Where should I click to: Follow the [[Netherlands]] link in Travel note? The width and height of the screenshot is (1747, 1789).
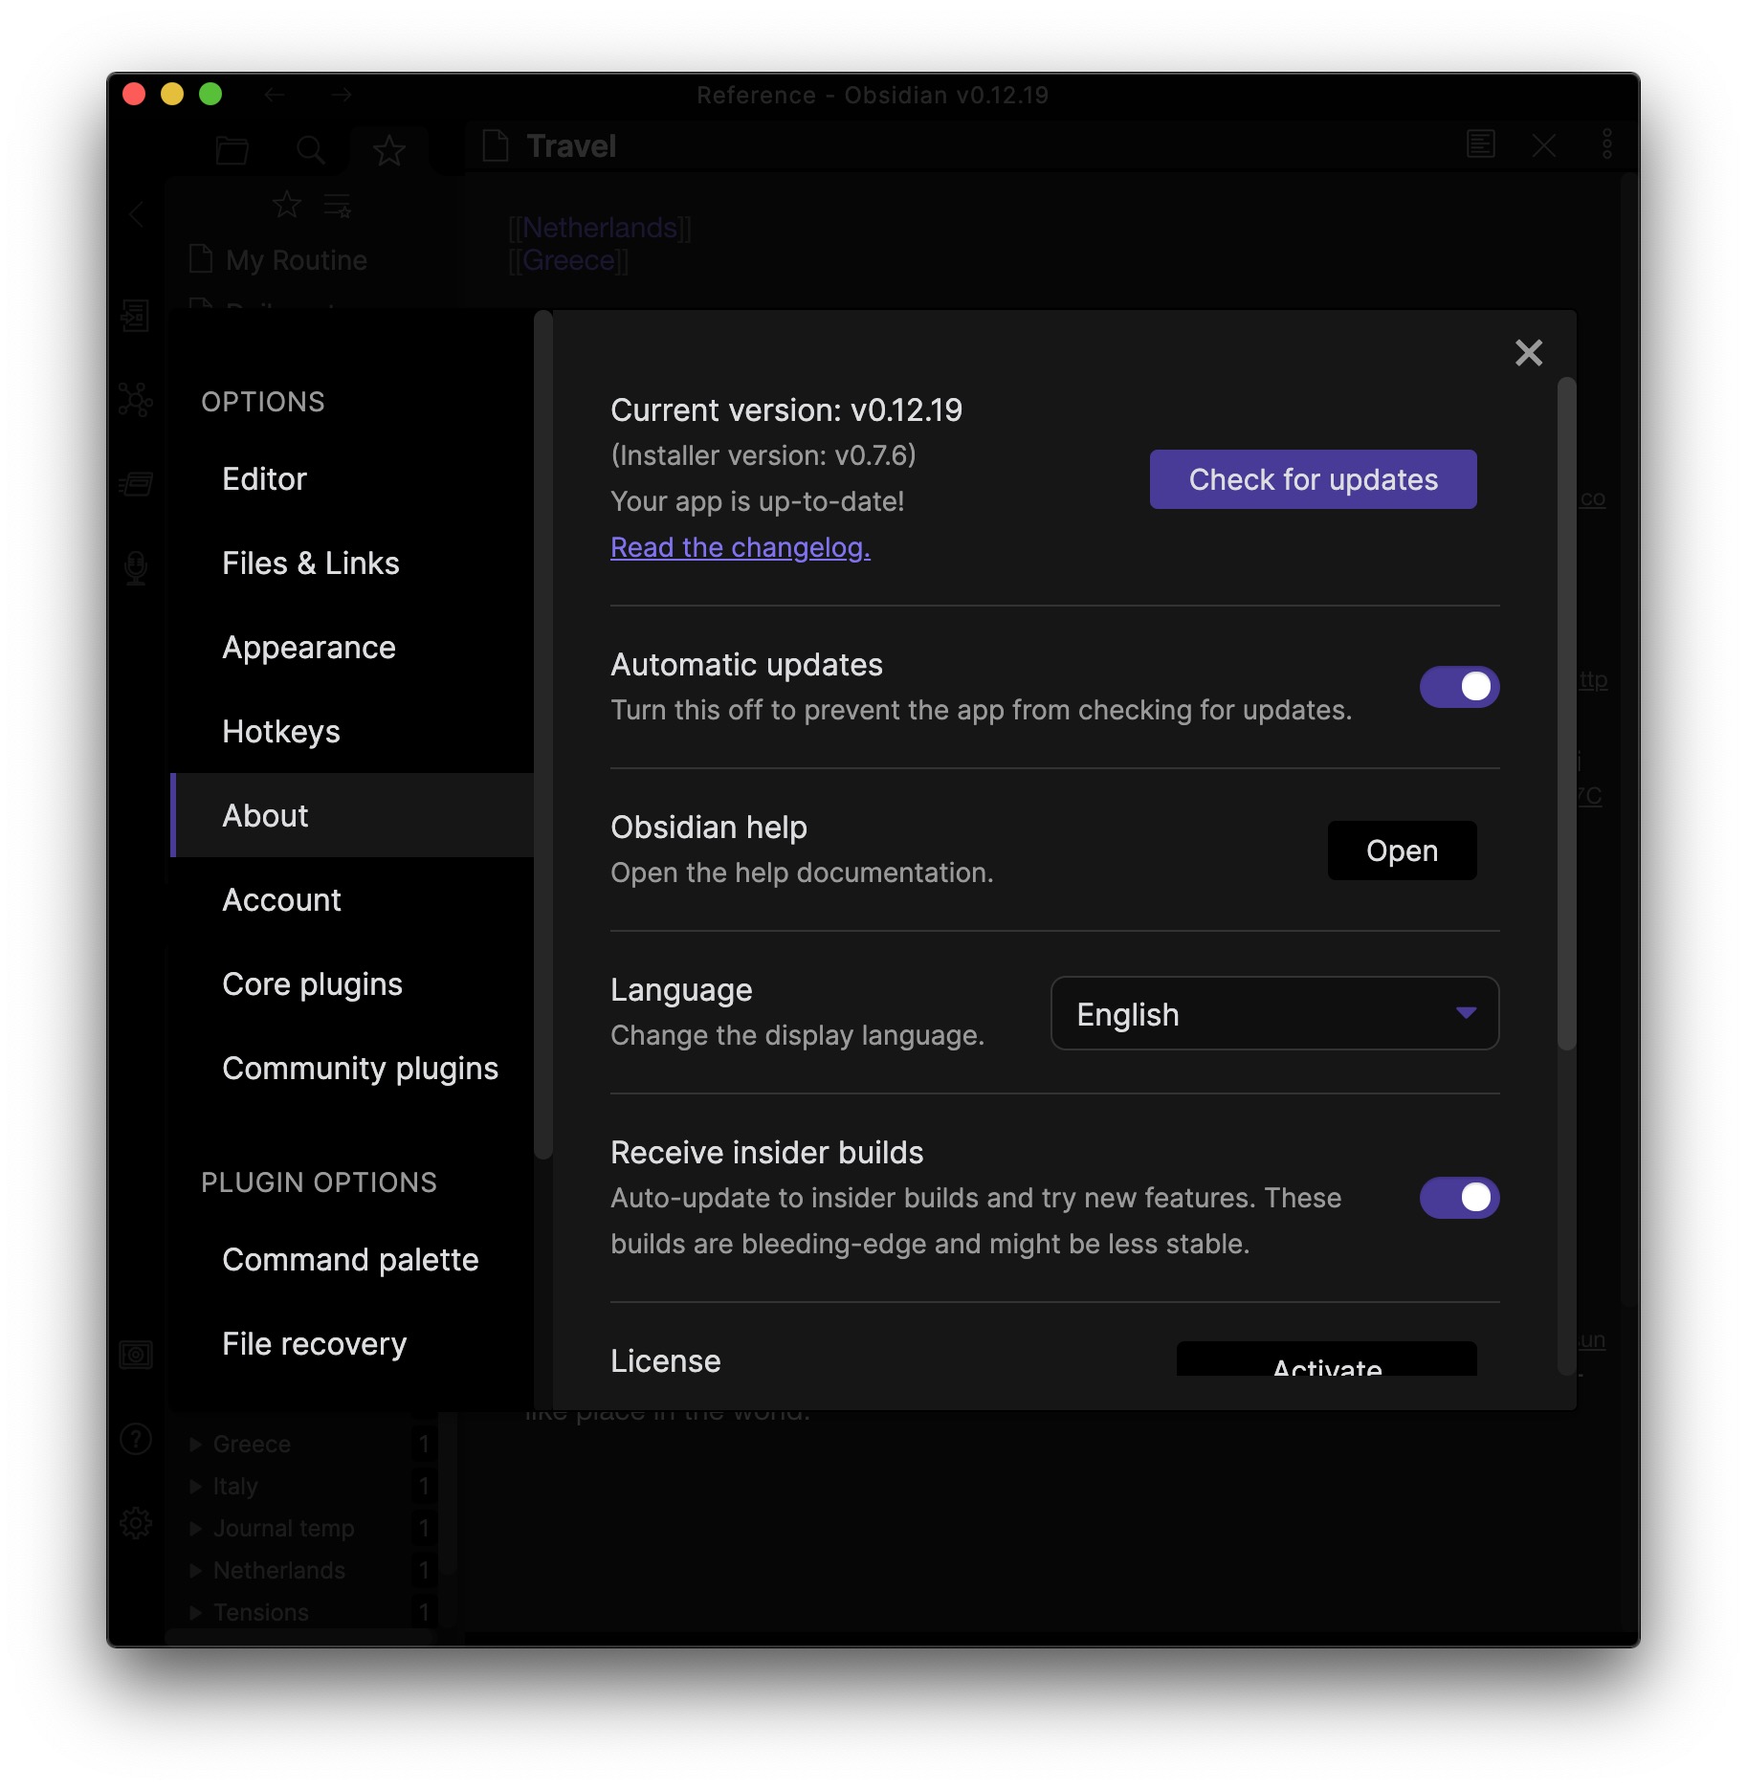click(600, 228)
